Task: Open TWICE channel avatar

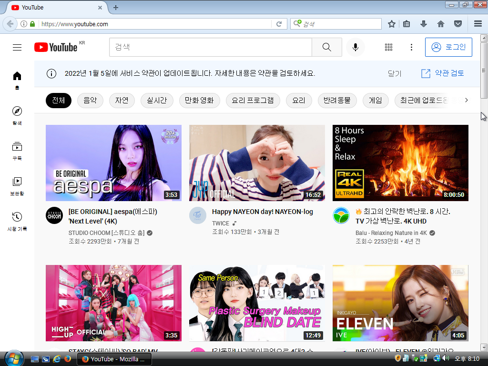Action: [198, 215]
